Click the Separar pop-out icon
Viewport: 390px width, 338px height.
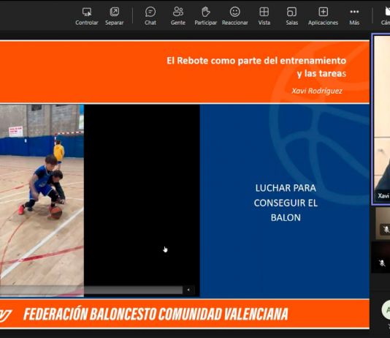(x=114, y=16)
